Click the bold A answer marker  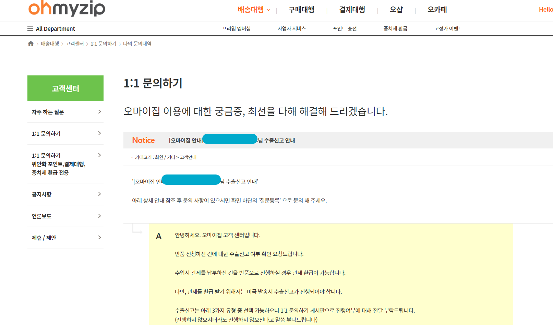point(159,236)
